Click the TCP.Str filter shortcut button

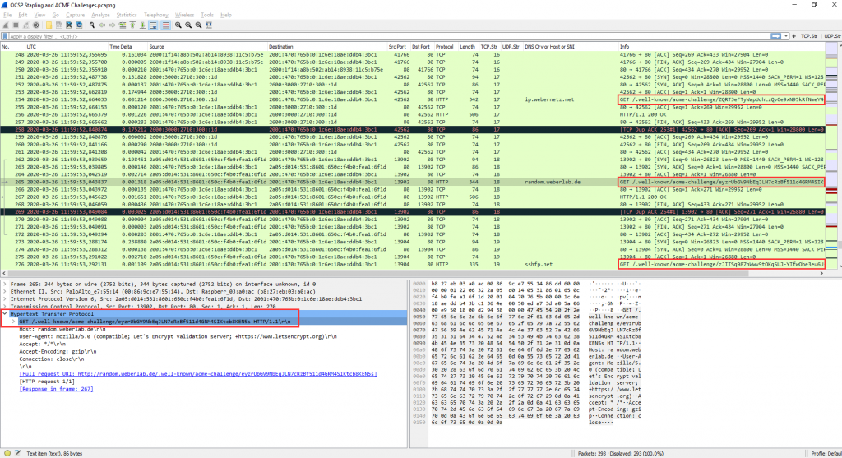[809, 37]
